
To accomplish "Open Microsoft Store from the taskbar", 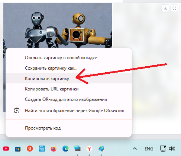I will coord(18,149).
